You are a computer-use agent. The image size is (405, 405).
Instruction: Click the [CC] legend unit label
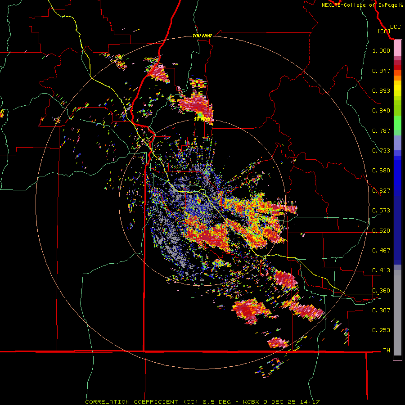[384, 31]
